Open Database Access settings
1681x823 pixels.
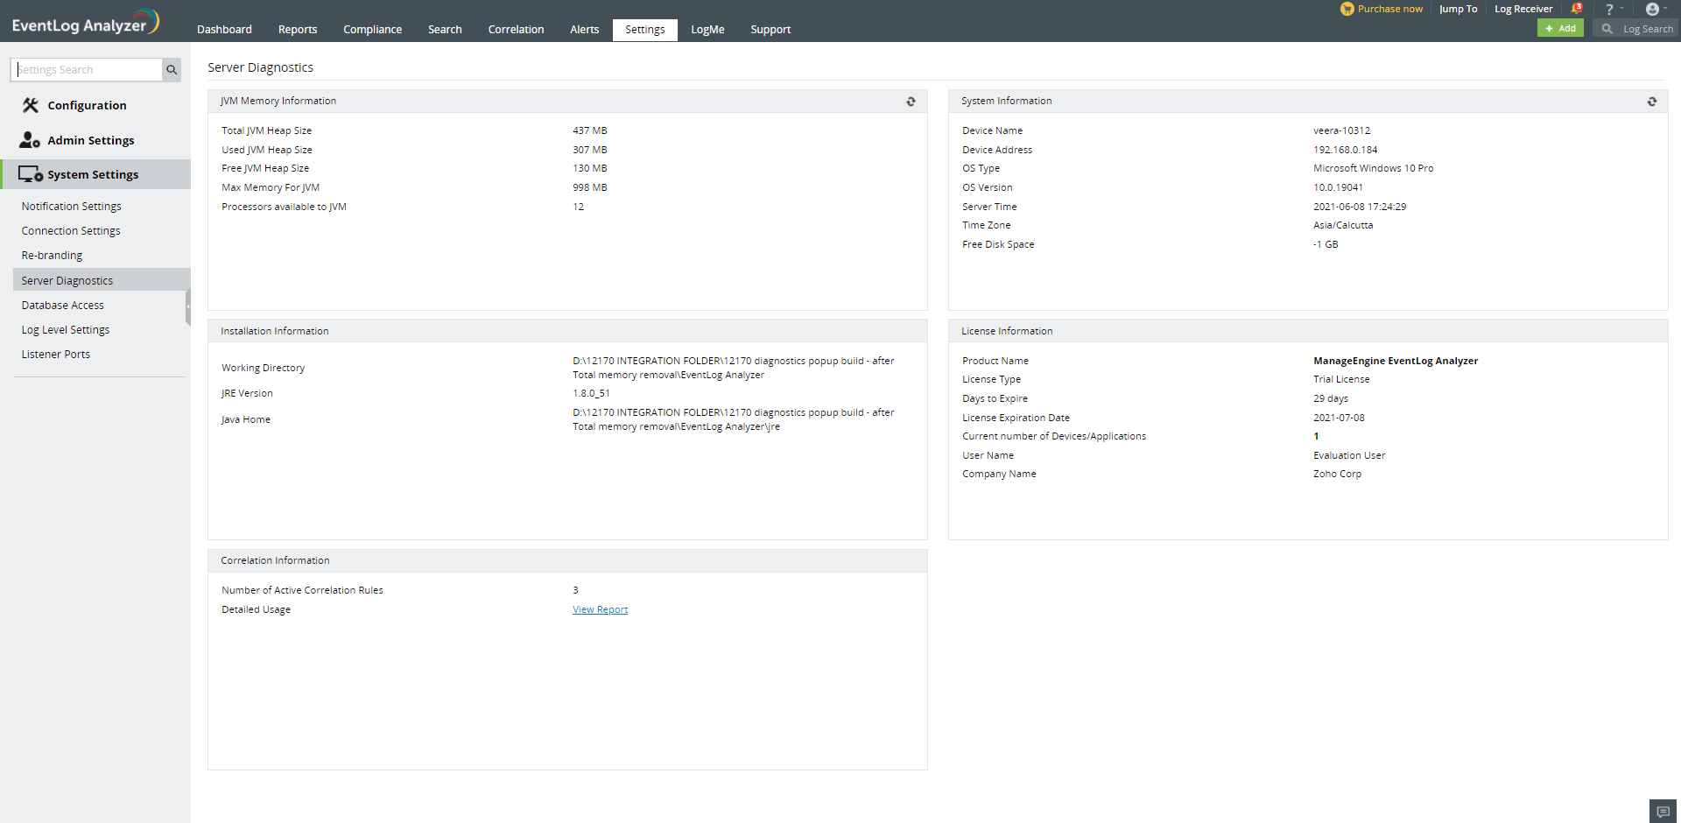click(x=63, y=306)
